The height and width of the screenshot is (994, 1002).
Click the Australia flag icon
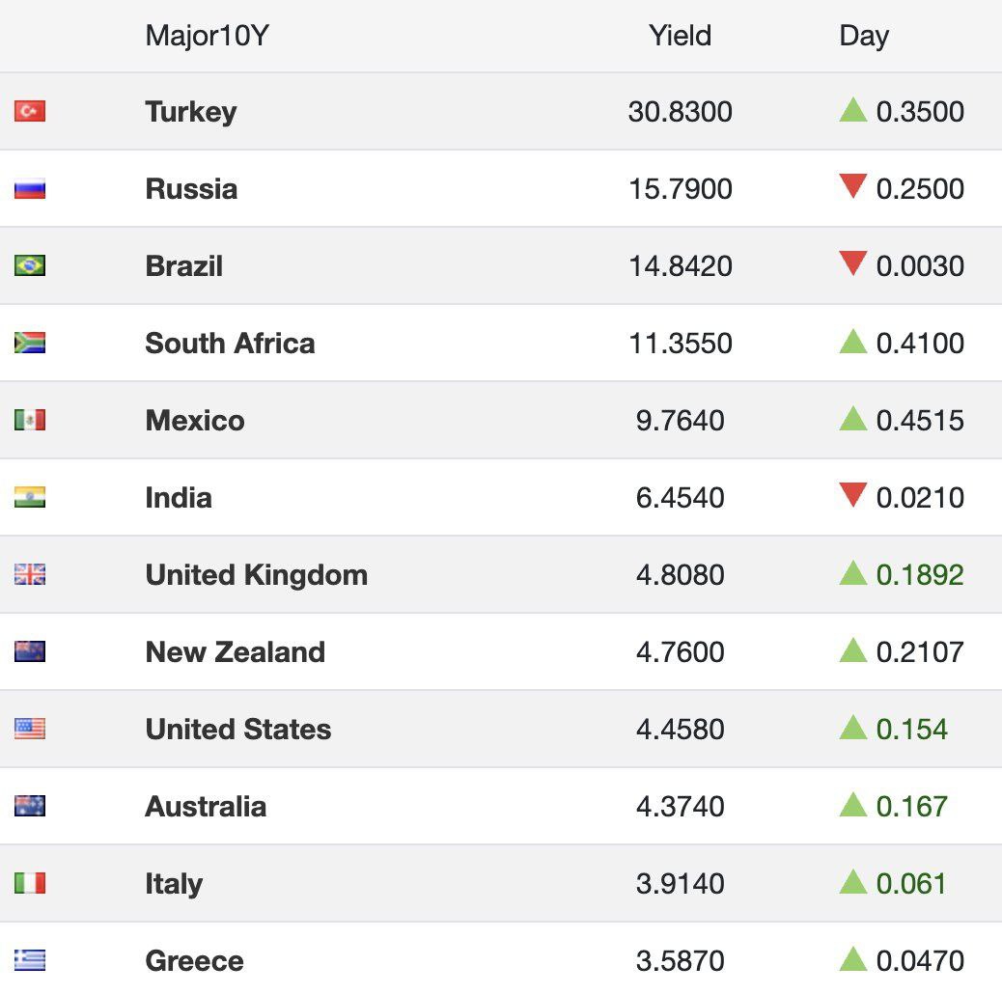pyautogui.click(x=30, y=806)
